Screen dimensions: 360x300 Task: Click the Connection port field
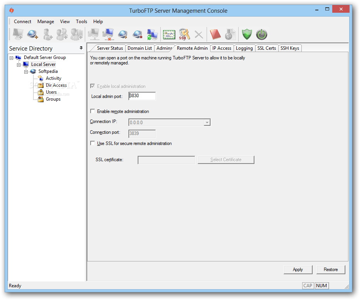(x=142, y=133)
